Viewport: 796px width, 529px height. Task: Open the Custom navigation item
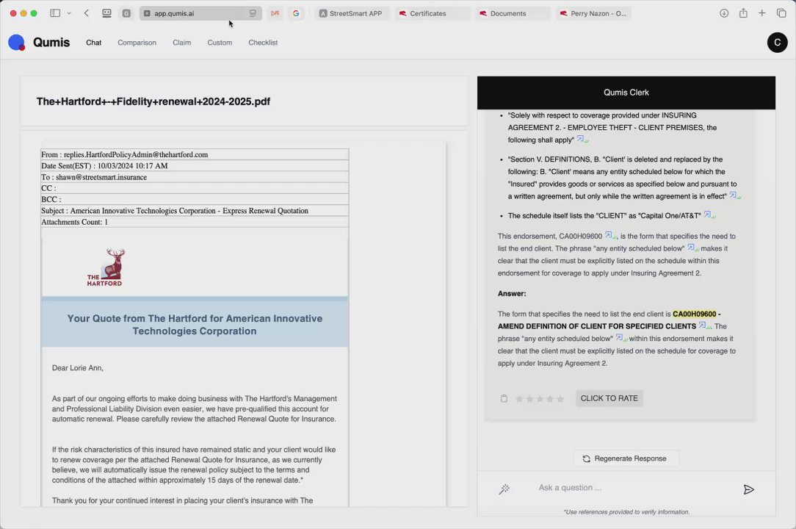pos(220,43)
